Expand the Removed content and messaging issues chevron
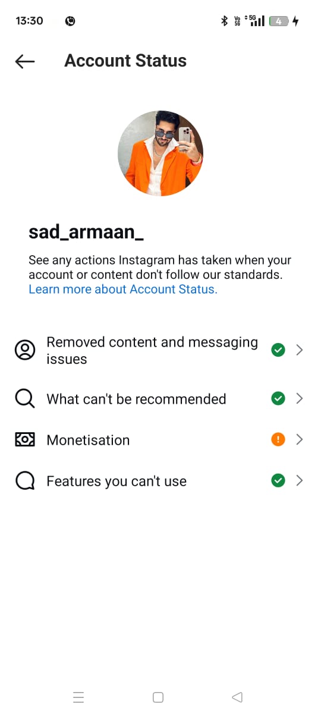321x717 pixels. (x=300, y=350)
